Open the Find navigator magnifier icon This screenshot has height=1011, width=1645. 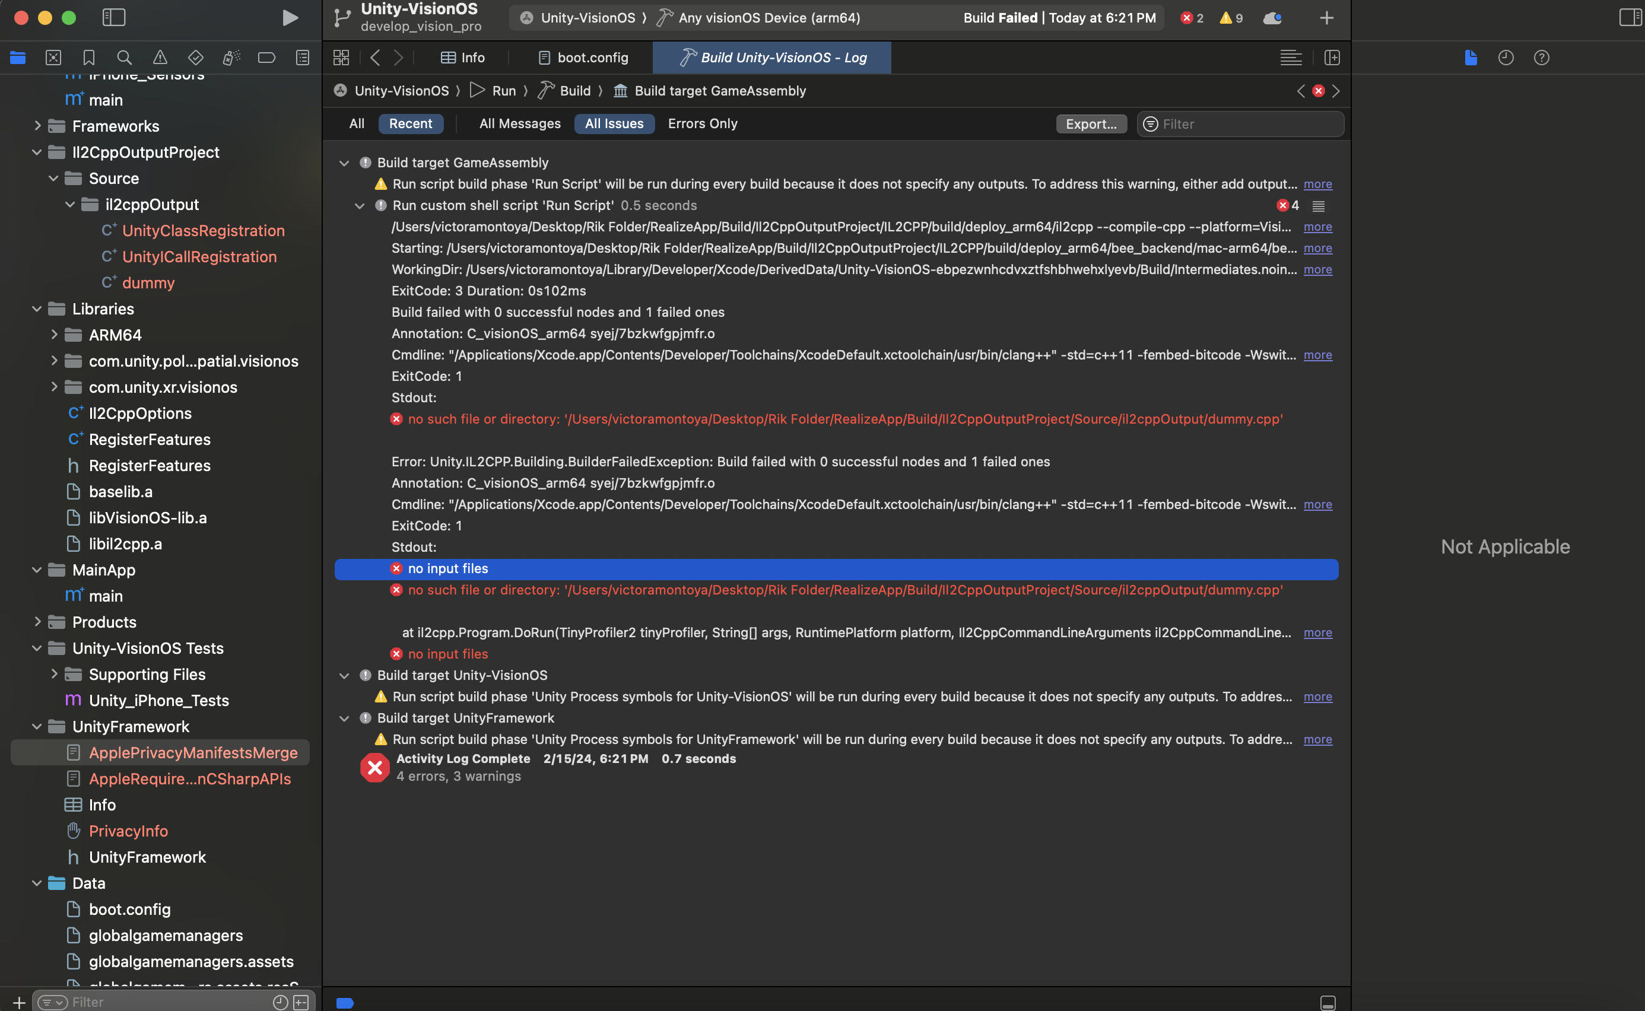(x=125, y=58)
